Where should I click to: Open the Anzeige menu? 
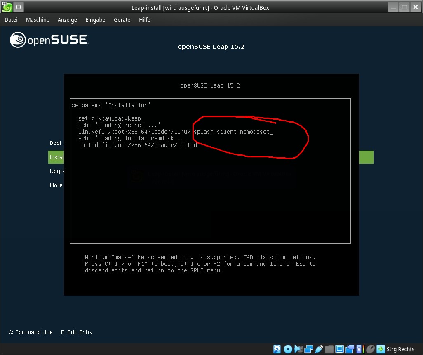pyautogui.click(x=67, y=20)
